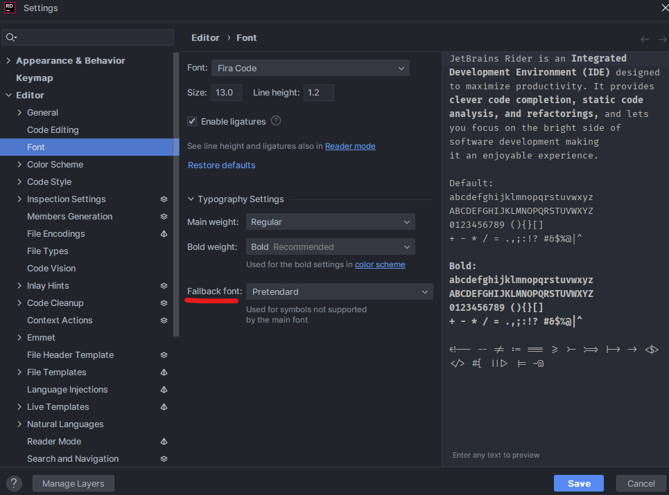Image resolution: width=669 pixels, height=495 pixels.
Task: Expand the Live Templates node arrow
Action: (19, 407)
